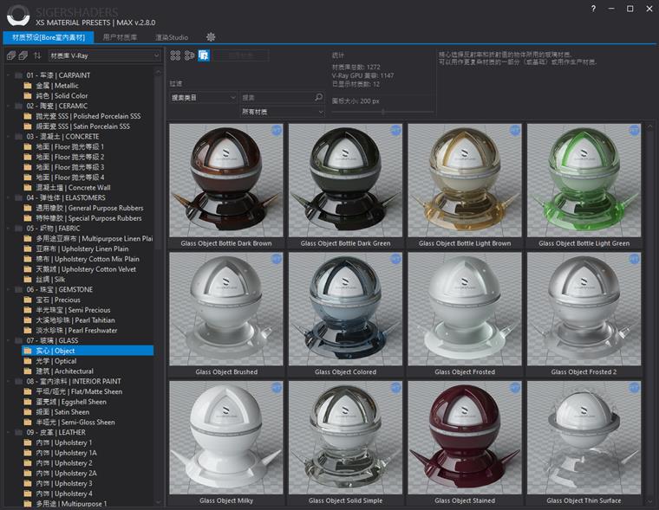659x510 pixels.
Task: Open settings via the gear icon
Action: pos(211,37)
